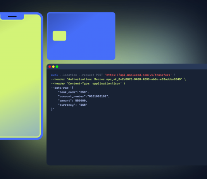Click the red close dot on terminal
The image size is (207, 179).
click(50, 67)
